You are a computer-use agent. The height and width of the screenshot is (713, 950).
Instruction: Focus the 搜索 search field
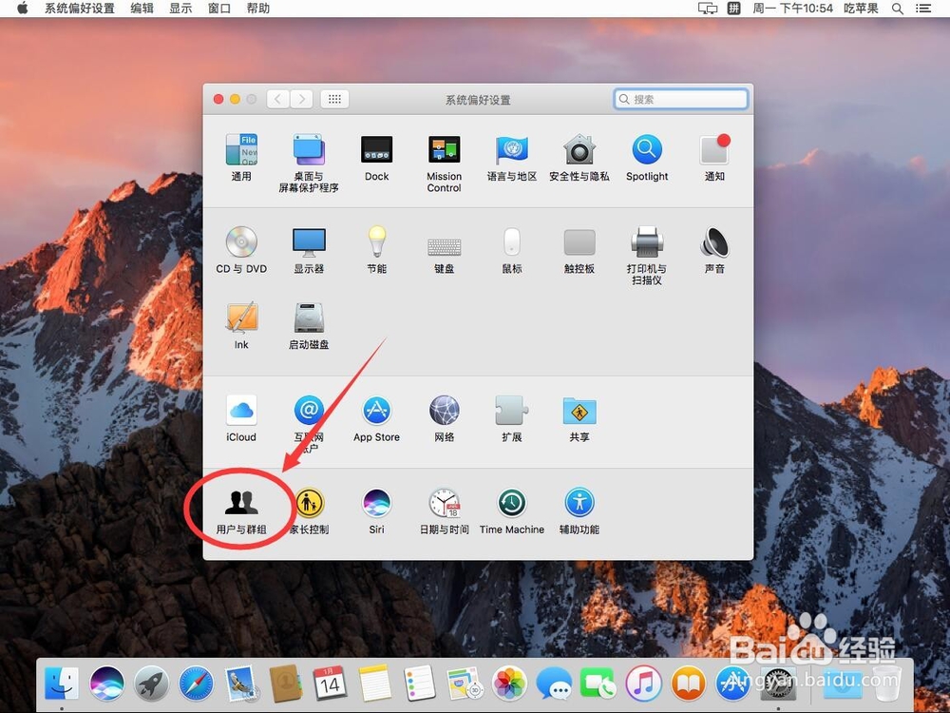[x=681, y=99]
